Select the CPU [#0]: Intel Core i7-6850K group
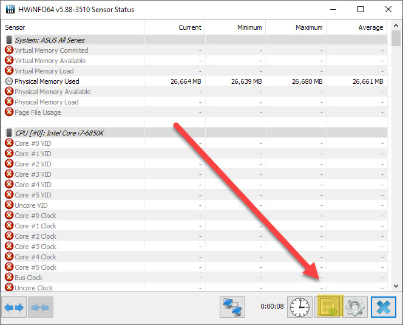Image resolution: width=403 pixels, height=325 pixels. coord(196,133)
